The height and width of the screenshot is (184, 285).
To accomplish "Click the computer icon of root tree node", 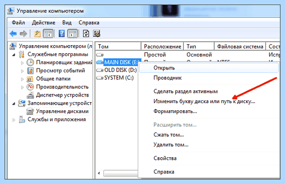I will pyautogui.click(x=13, y=46).
